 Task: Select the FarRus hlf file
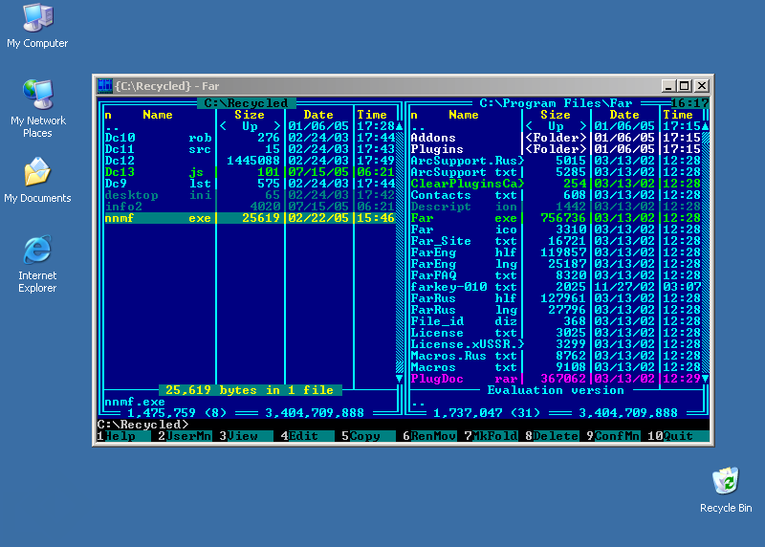click(x=556, y=298)
